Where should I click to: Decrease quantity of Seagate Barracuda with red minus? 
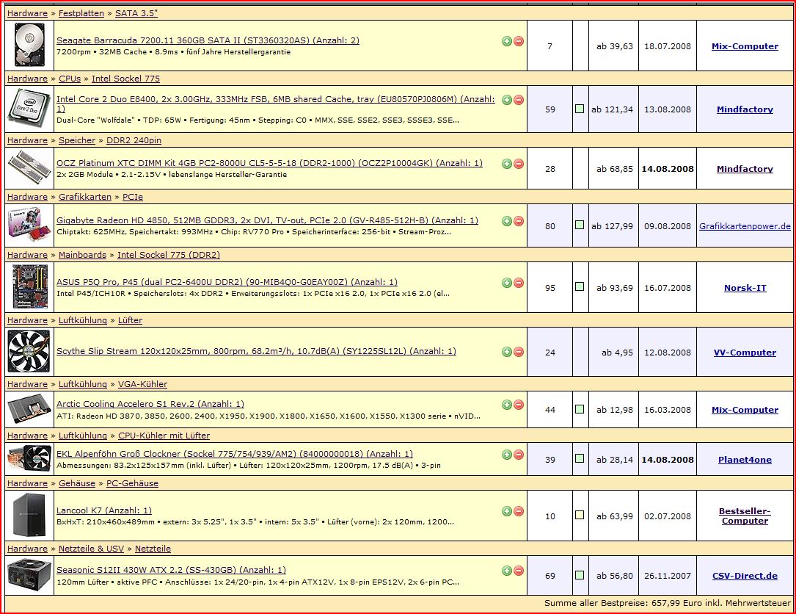point(518,41)
